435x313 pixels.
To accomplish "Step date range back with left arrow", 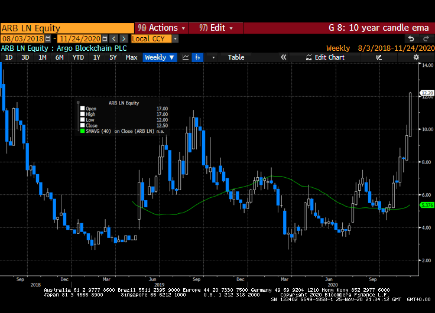I will [114, 38].
